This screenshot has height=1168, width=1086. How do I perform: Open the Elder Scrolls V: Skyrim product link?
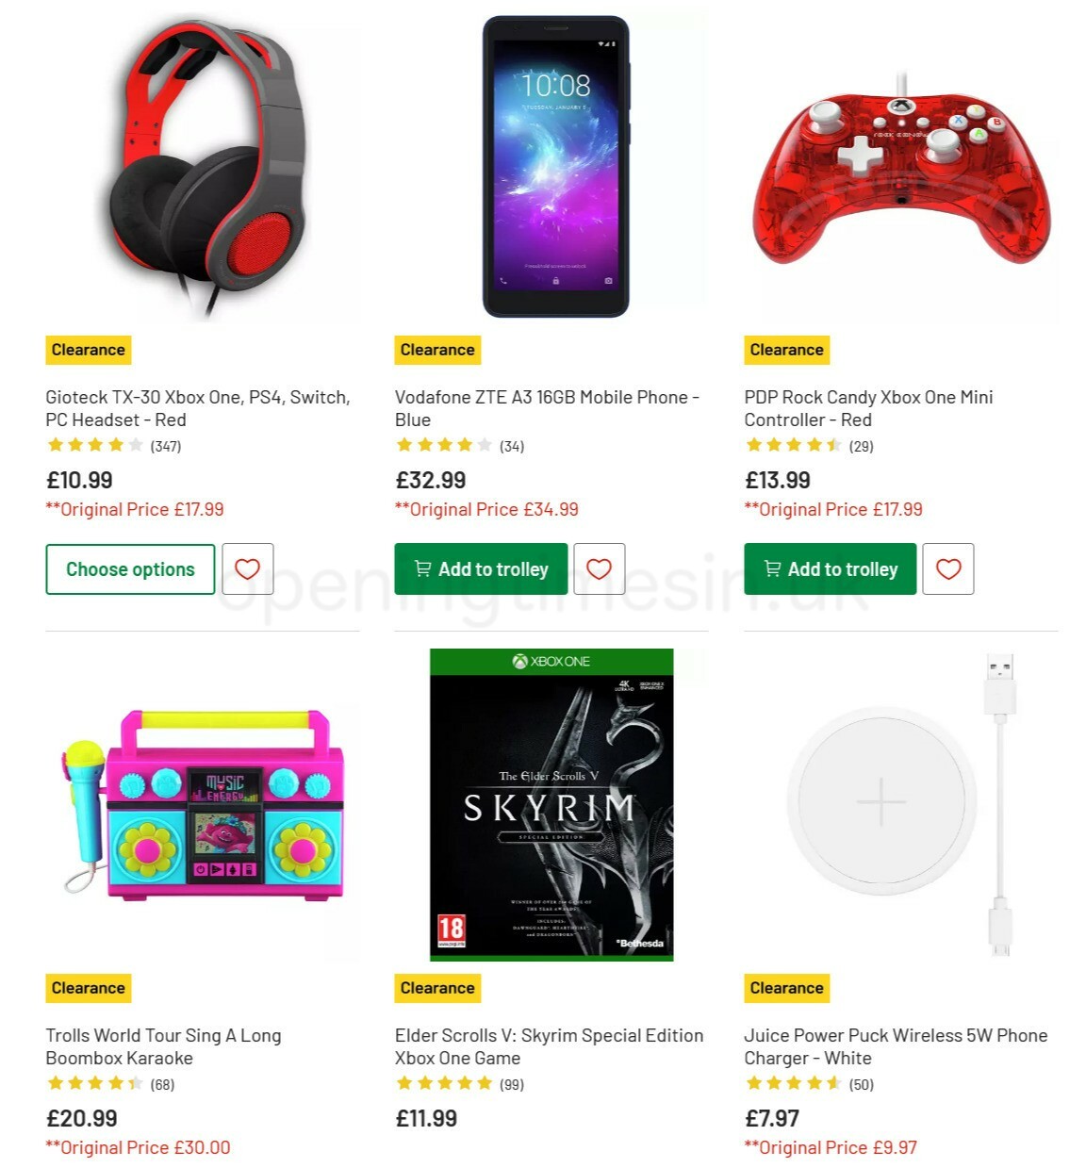(x=548, y=1046)
